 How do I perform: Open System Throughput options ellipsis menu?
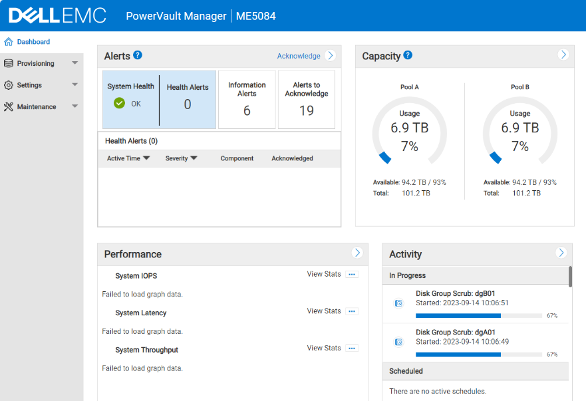point(352,348)
